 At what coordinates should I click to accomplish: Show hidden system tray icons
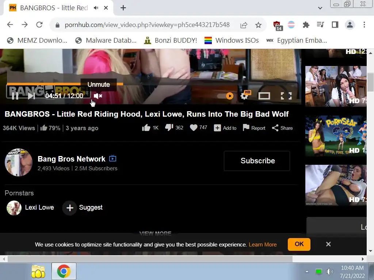307,272
